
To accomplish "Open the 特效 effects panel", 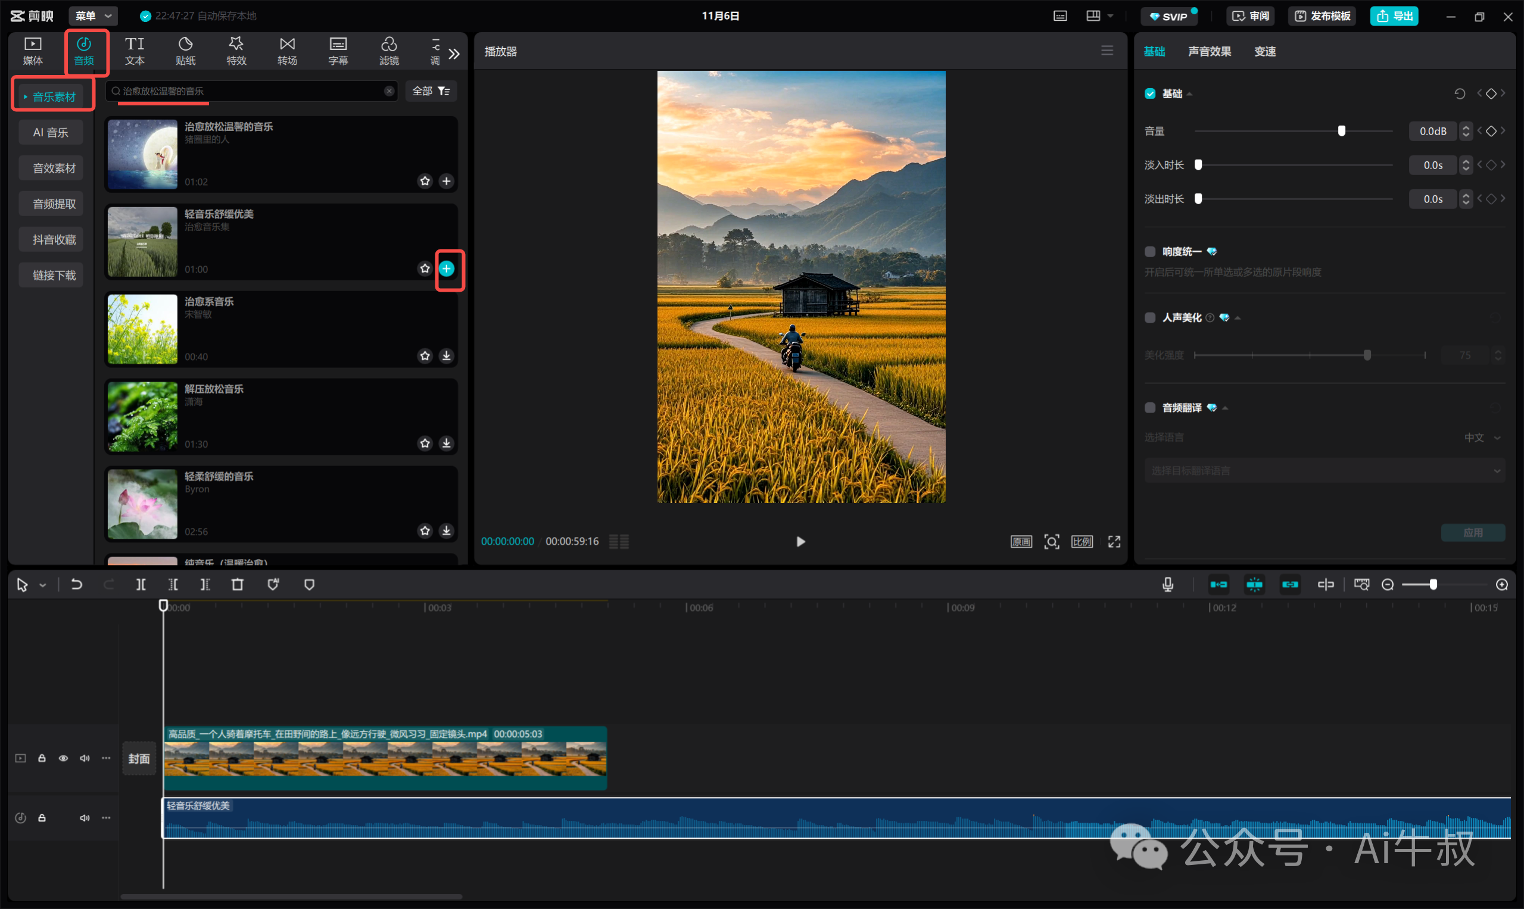I will tap(236, 51).
